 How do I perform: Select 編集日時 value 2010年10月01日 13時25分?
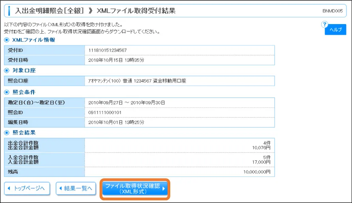[116, 122]
